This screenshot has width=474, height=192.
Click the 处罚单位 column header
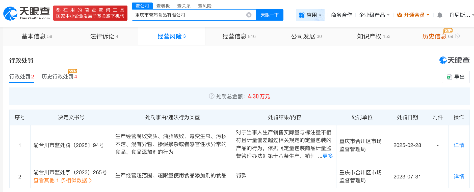[x=362, y=117]
